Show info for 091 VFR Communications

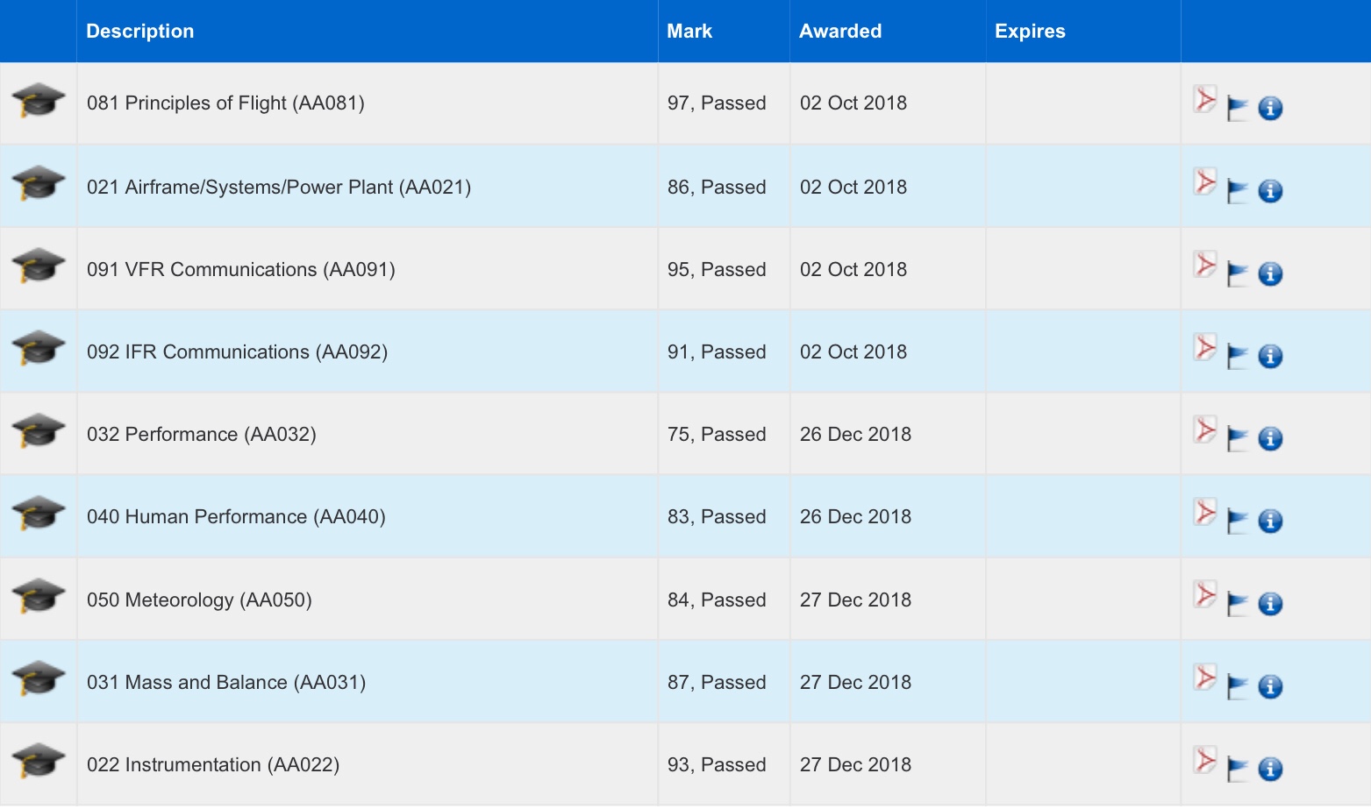click(x=1270, y=274)
